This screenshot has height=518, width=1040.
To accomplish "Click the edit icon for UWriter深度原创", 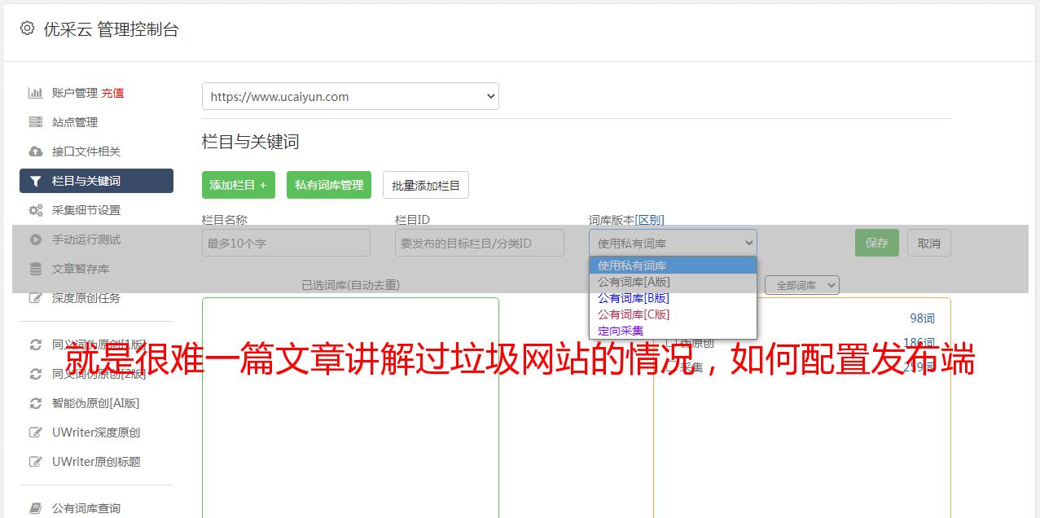I will tap(35, 432).
